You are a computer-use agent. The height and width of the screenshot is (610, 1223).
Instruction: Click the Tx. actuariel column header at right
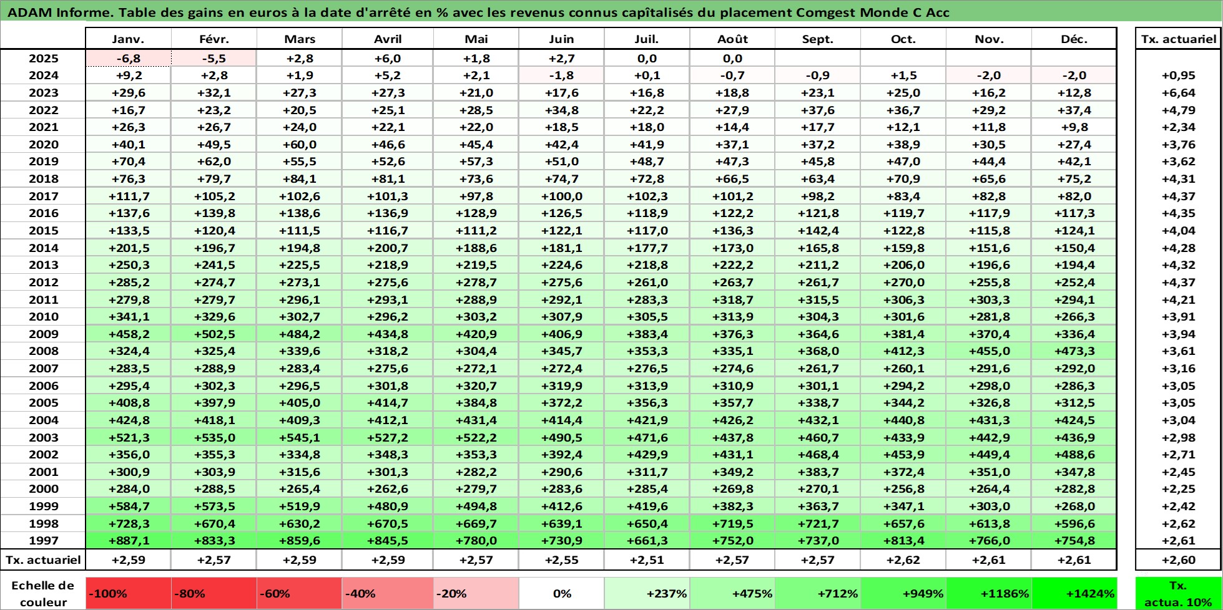point(1179,39)
